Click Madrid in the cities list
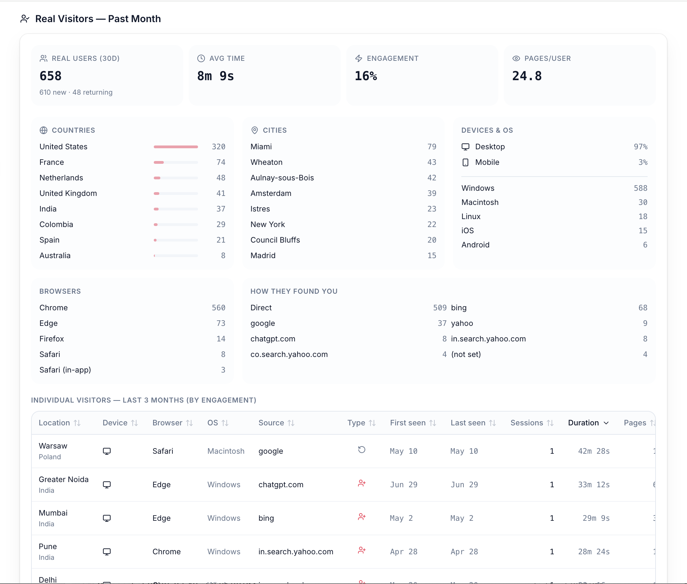Viewport: 687px width, 584px height. point(263,255)
